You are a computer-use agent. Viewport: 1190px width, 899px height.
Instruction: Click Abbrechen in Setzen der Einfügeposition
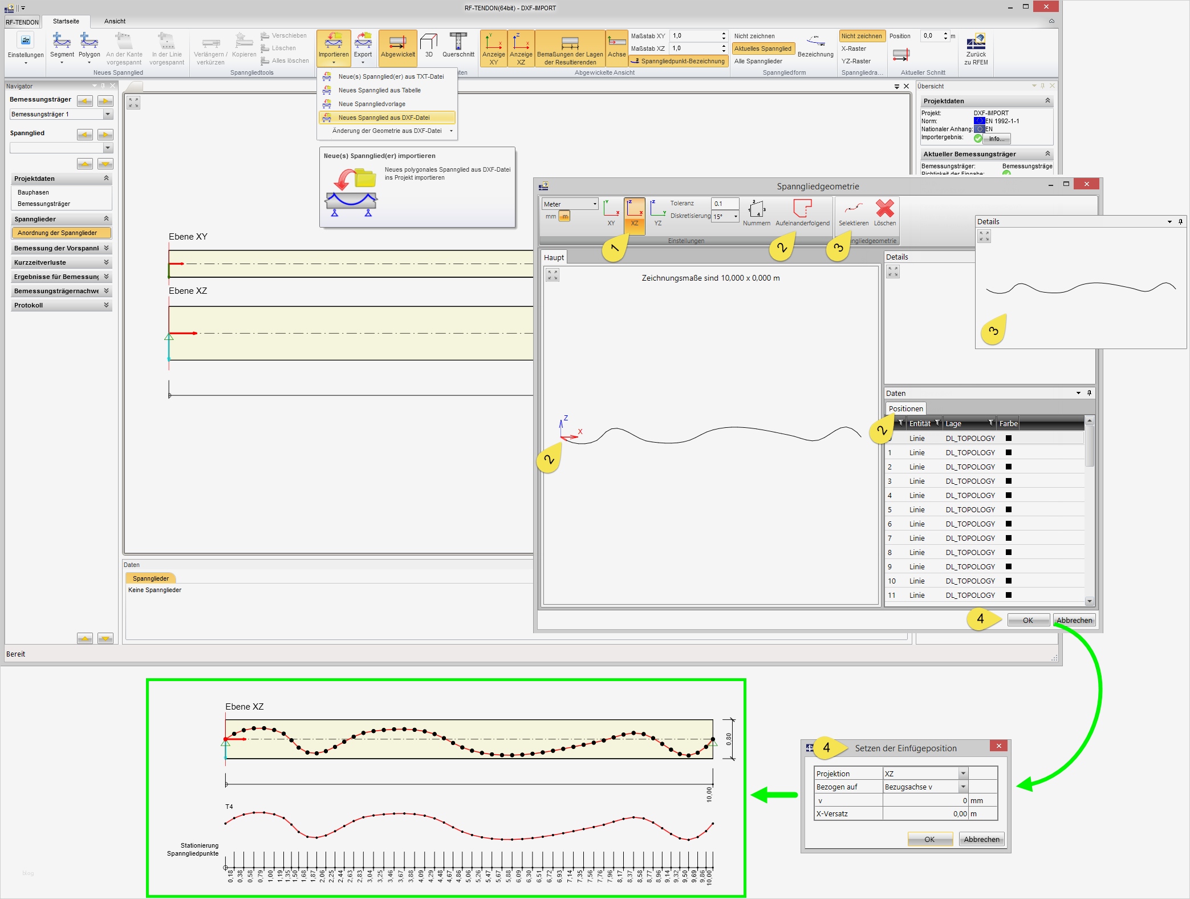[x=981, y=839]
